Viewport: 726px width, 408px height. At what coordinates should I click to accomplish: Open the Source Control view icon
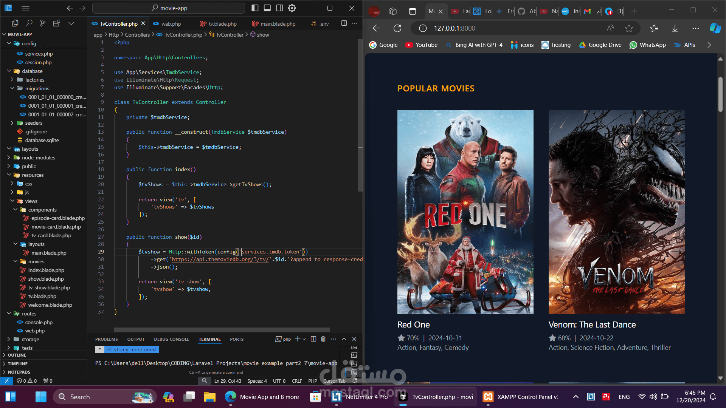click(x=43, y=23)
